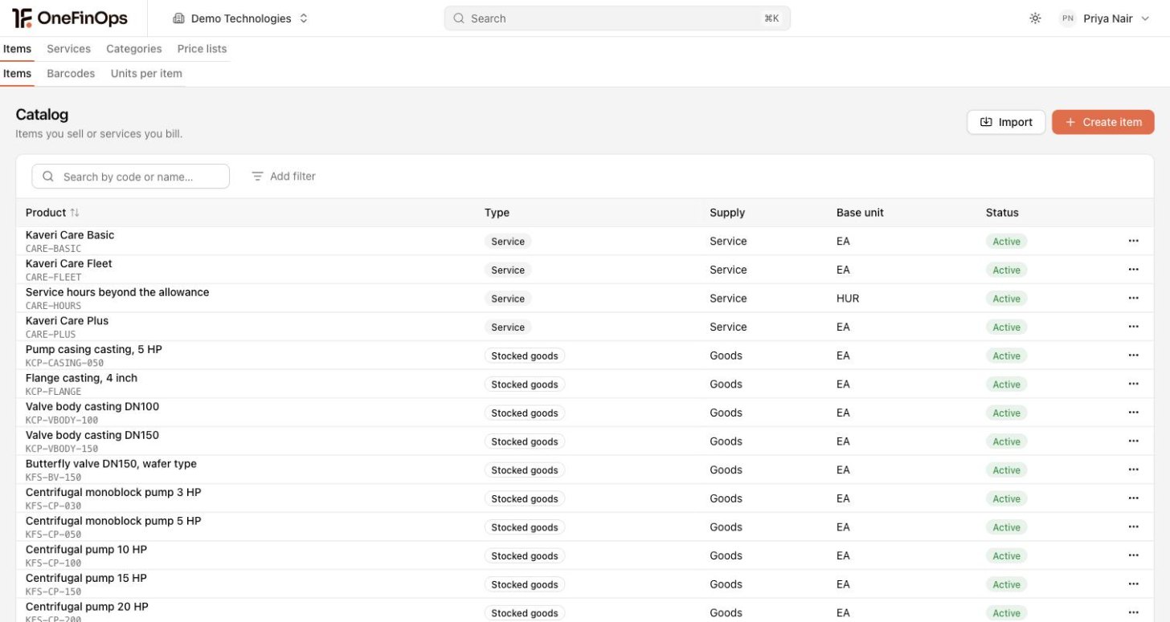Expand the Priya Nair account menu
This screenshot has width=1170, height=622.
point(1105,18)
